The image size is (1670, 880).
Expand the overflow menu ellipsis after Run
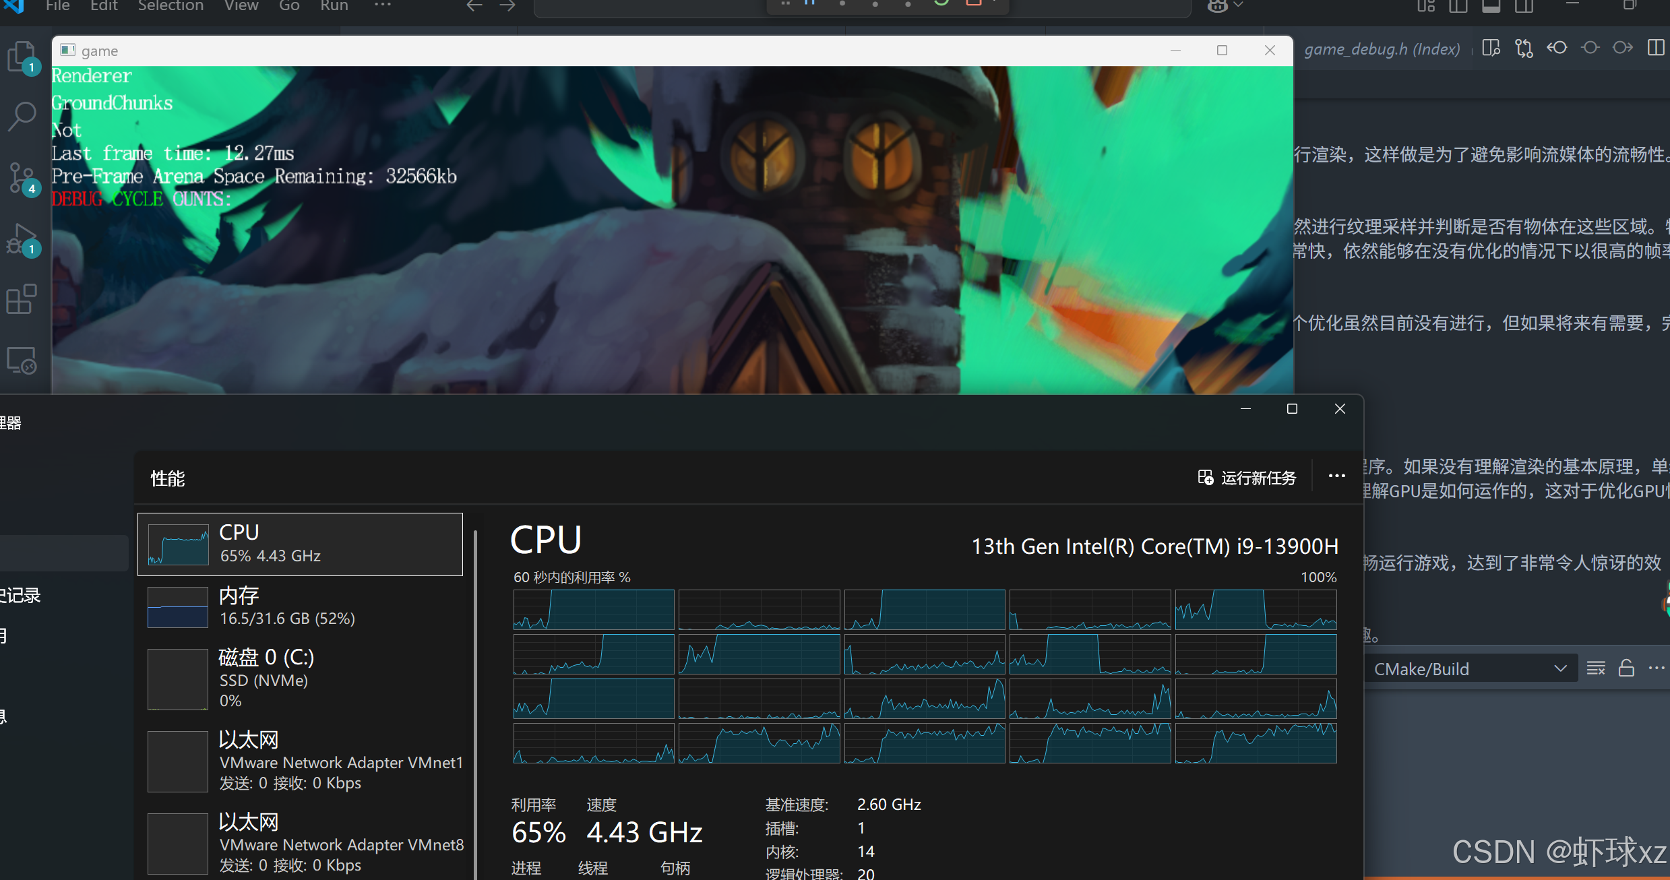coord(382,6)
